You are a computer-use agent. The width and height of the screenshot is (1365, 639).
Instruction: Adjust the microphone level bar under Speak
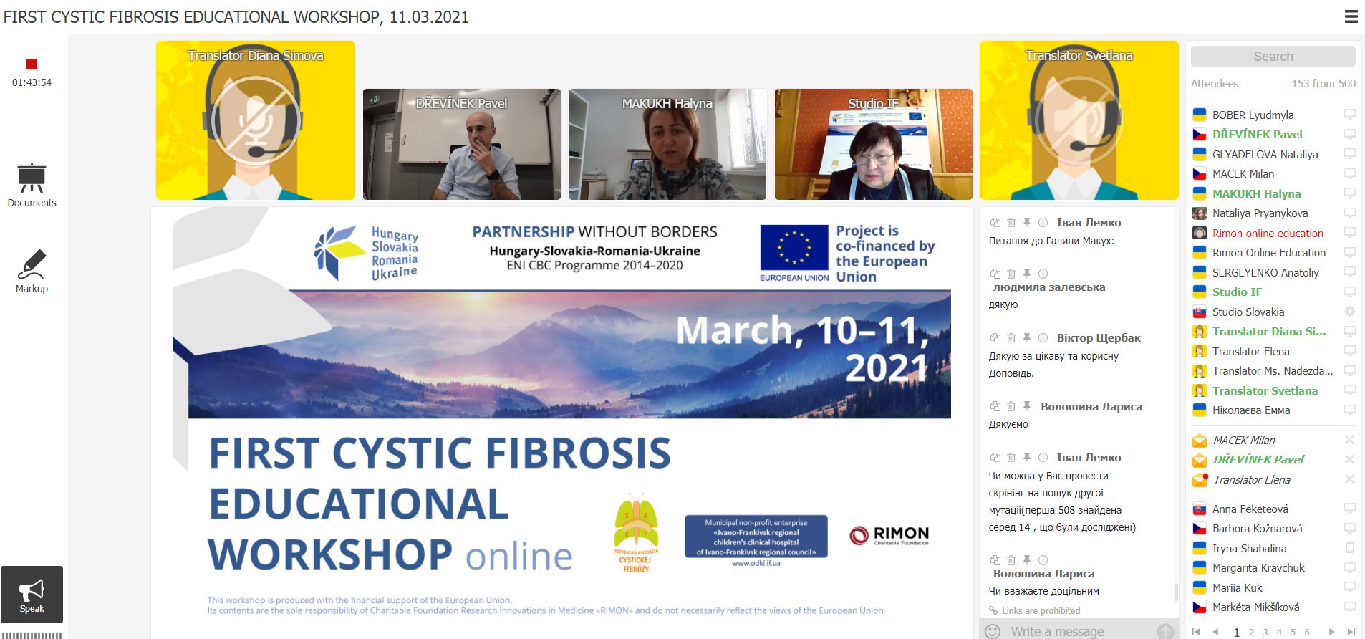coord(32,635)
